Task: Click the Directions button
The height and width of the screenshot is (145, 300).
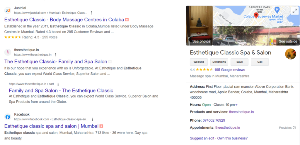Action: [219, 62]
